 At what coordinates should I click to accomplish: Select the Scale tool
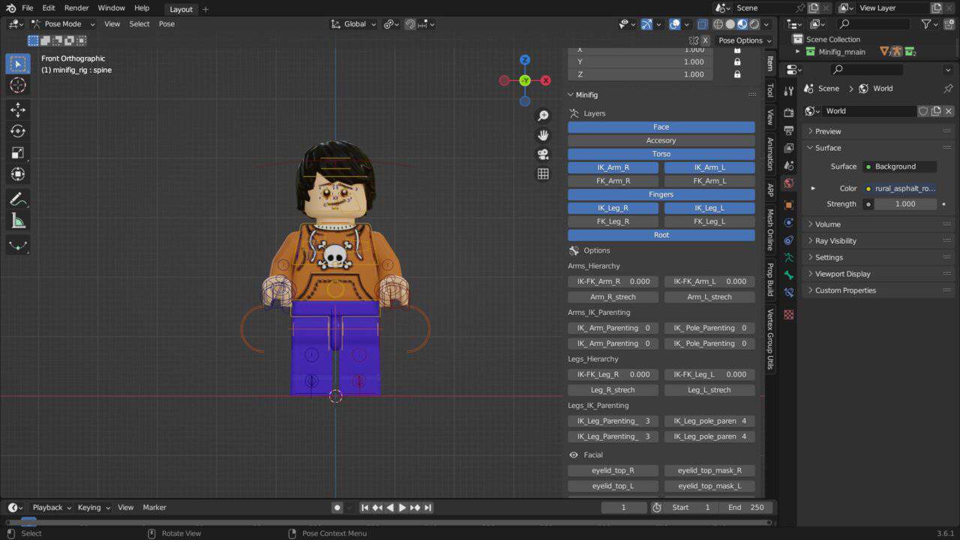18,153
